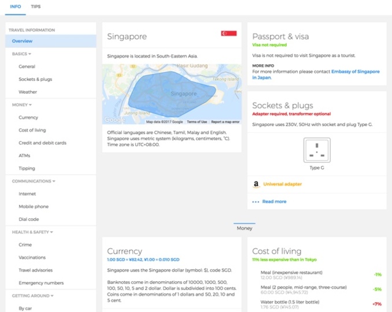
Task: Collapse the Basics section arrow
Action: pyautogui.click(x=29, y=54)
